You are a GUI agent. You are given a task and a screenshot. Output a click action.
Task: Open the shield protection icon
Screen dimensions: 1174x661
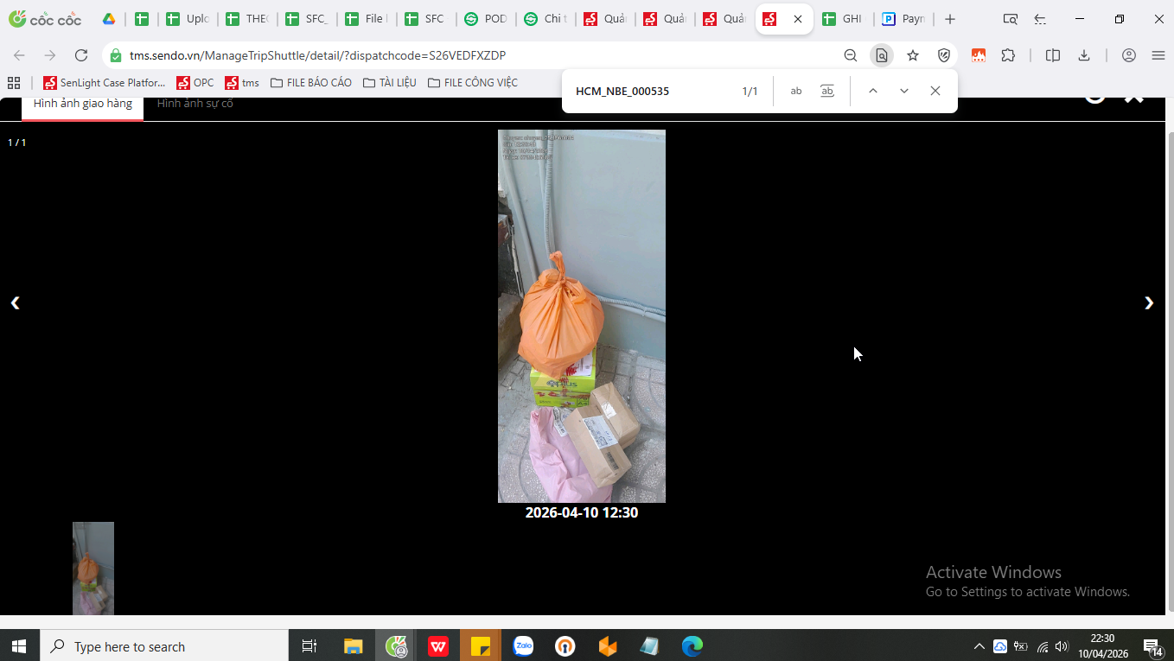click(944, 55)
